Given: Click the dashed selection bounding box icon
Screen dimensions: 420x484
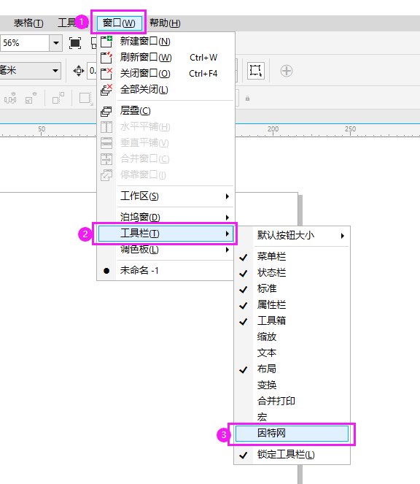Looking at the screenshot, I should tap(256, 71).
